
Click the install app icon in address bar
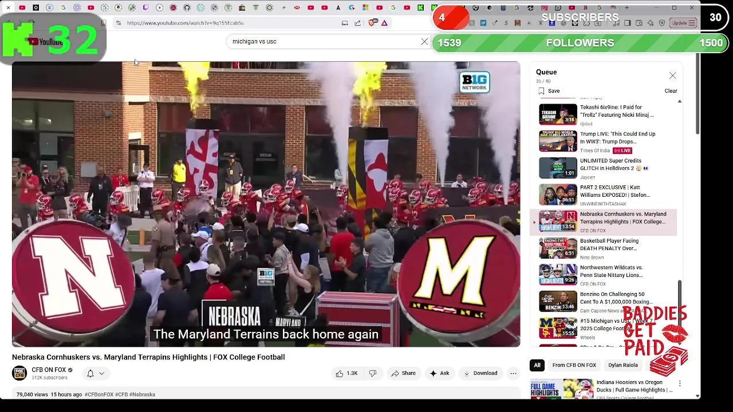coord(345,23)
